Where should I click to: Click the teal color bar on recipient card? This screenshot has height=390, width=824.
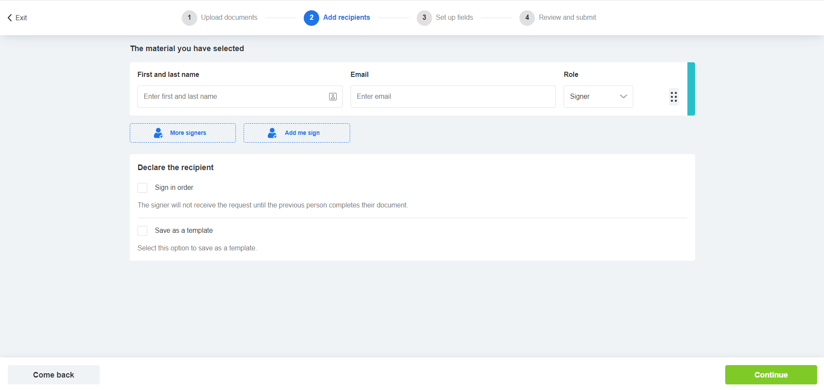tap(691, 89)
